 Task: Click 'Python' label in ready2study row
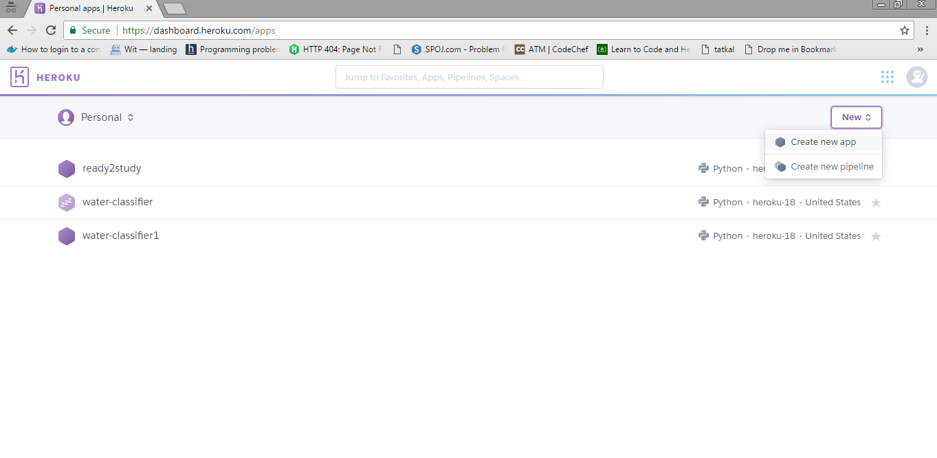tap(727, 168)
